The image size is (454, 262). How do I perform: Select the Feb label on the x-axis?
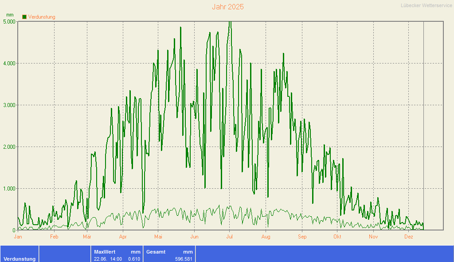(x=54, y=237)
